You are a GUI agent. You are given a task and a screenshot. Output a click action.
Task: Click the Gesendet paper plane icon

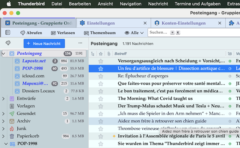coord(12,114)
